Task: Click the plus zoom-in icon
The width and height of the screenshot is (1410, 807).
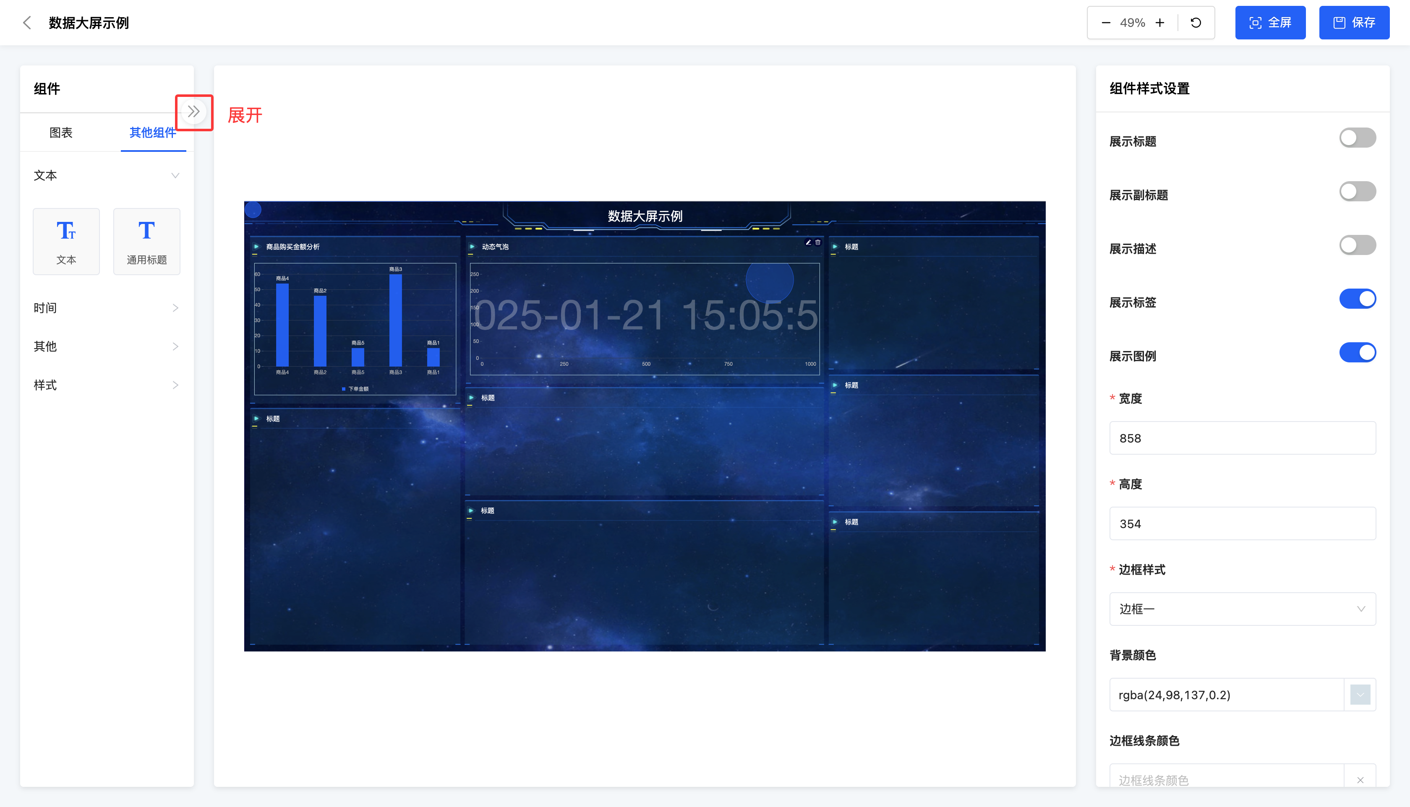Action: pyautogui.click(x=1159, y=23)
